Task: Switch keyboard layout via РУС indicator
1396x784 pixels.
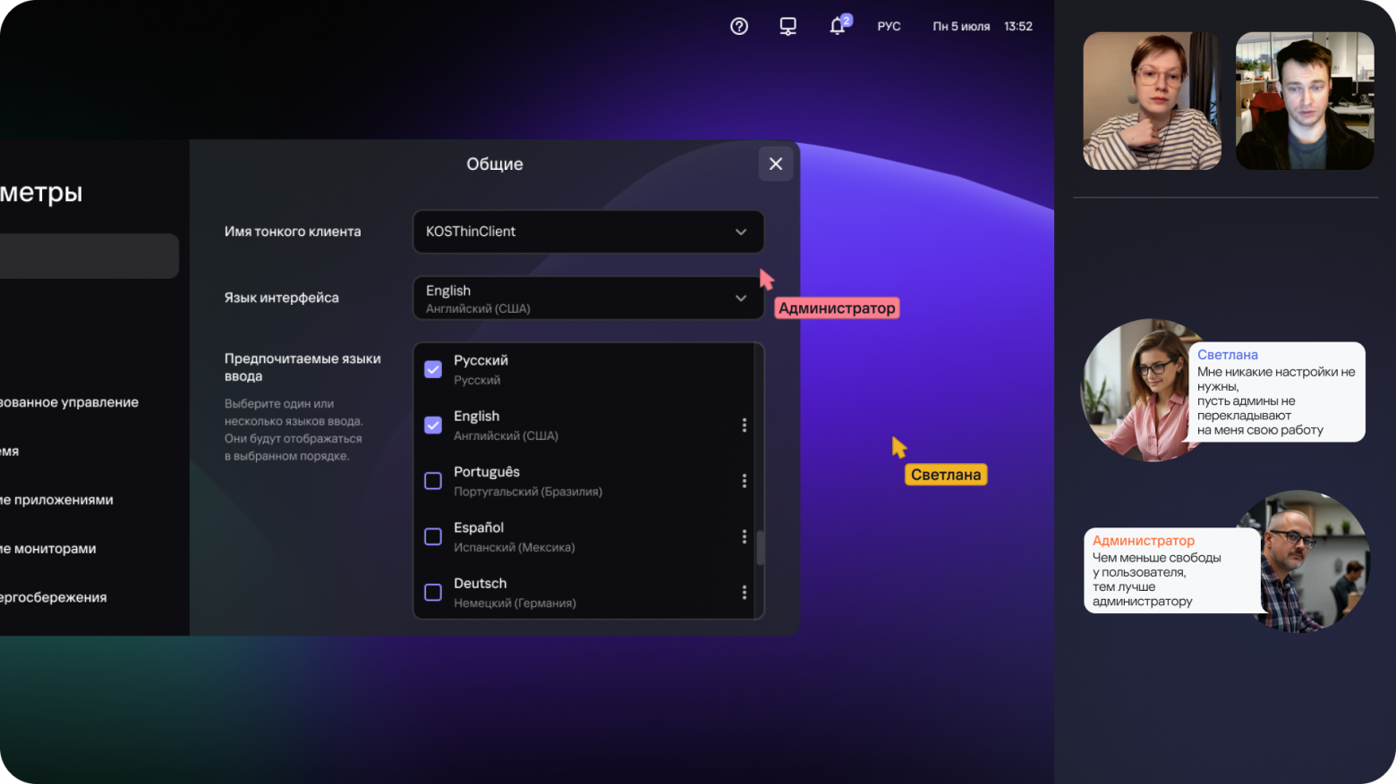Action: click(x=889, y=27)
